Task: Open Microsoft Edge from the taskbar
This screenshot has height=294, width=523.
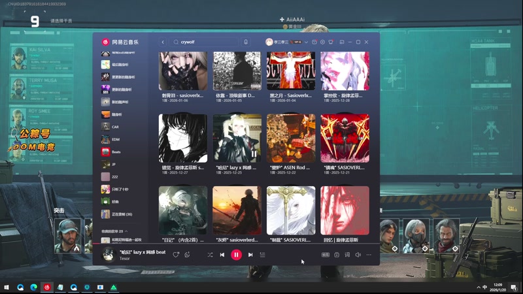Action: 34,287
